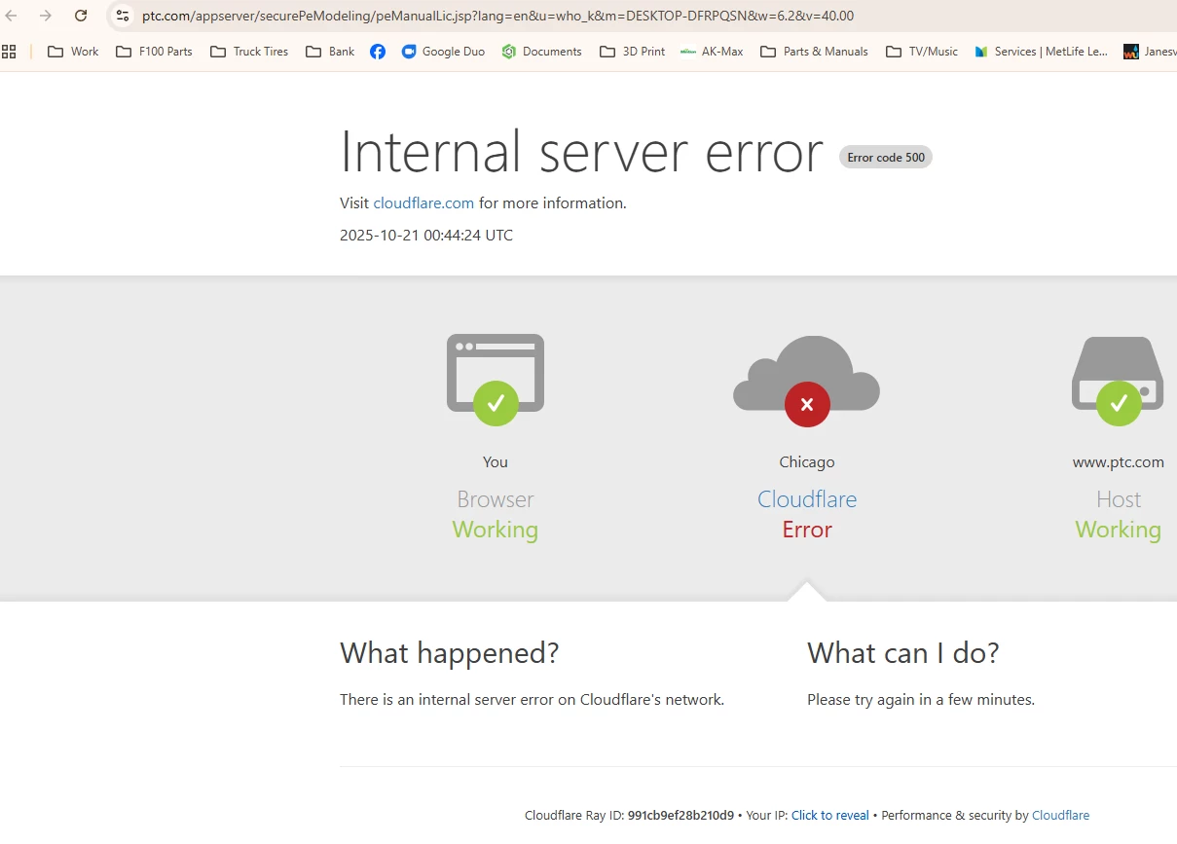
Task: Open the Truck Tires bookmark folder
Action: (x=249, y=52)
